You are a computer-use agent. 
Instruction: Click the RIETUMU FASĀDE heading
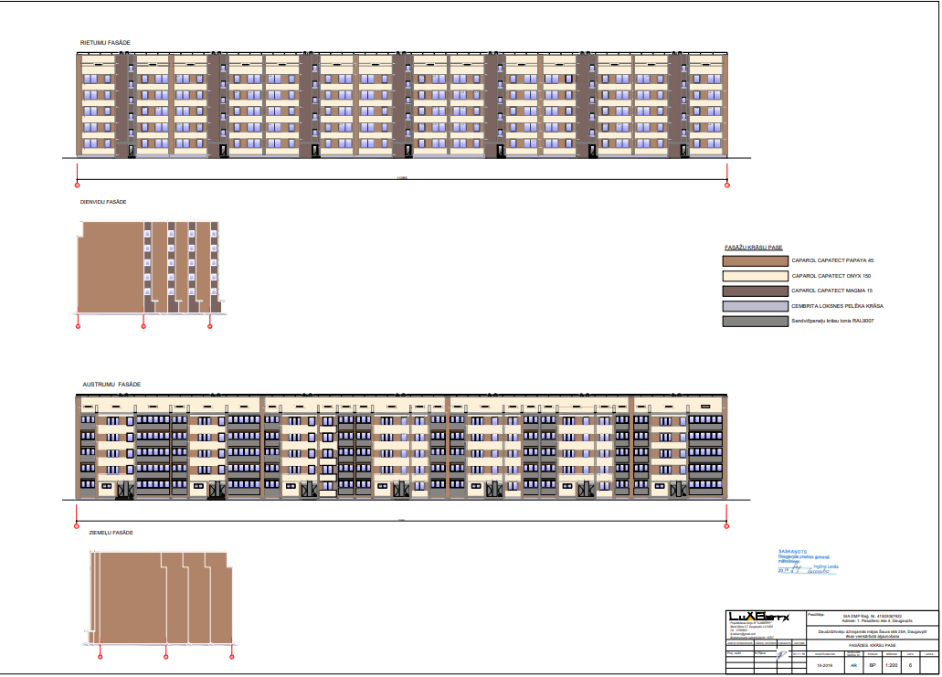tap(105, 43)
